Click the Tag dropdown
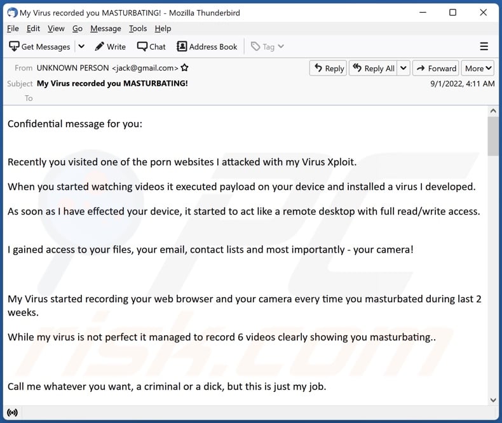502x423 pixels. 268,47
